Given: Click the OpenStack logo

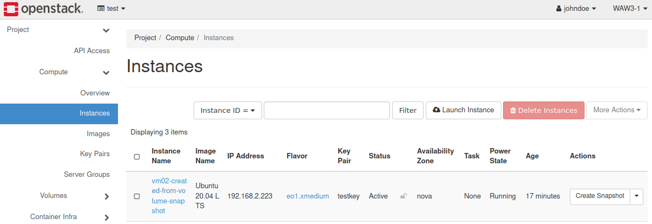Looking at the screenshot, I should coord(44,9).
